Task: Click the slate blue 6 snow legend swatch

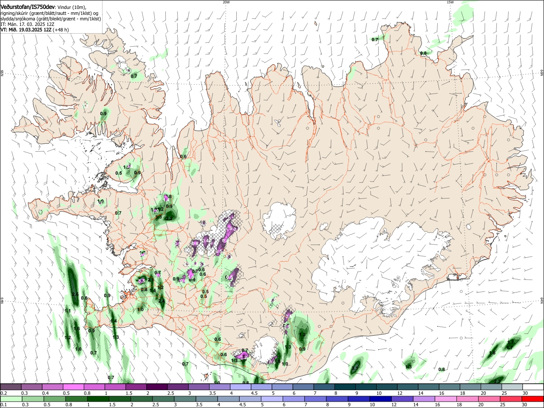Action: 303,387
